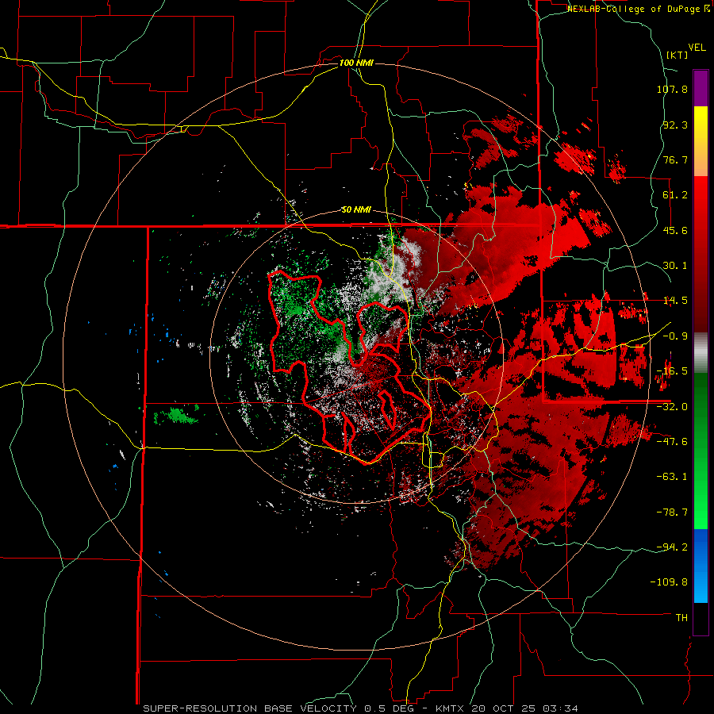The width and height of the screenshot is (714, 714).
Task: Click the -94.2 velocity scale value
Action: pyautogui.click(x=672, y=547)
